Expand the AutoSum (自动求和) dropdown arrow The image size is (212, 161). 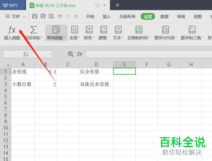click(x=42, y=37)
